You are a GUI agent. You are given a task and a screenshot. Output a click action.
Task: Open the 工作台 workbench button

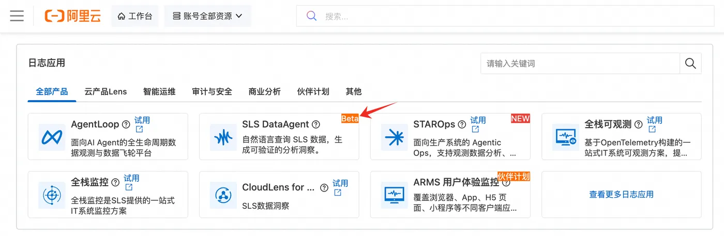[x=135, y=16]
